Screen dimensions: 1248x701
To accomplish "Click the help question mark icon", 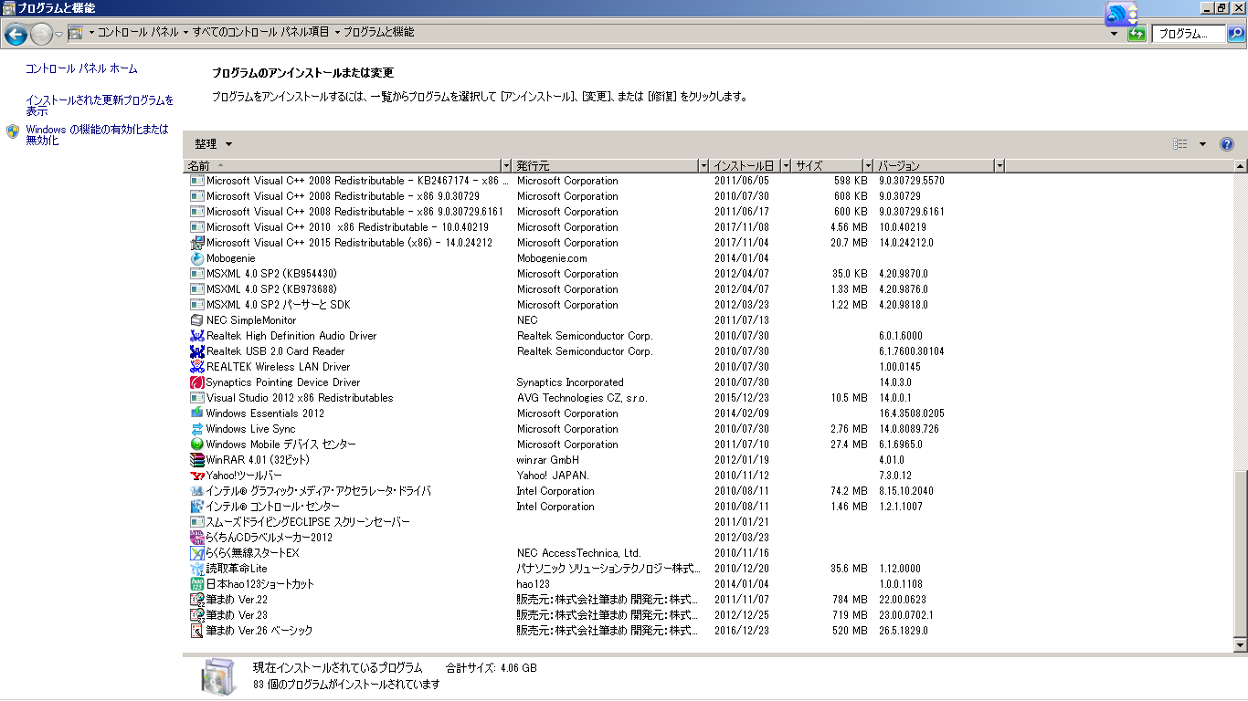I will [1227, 144].
